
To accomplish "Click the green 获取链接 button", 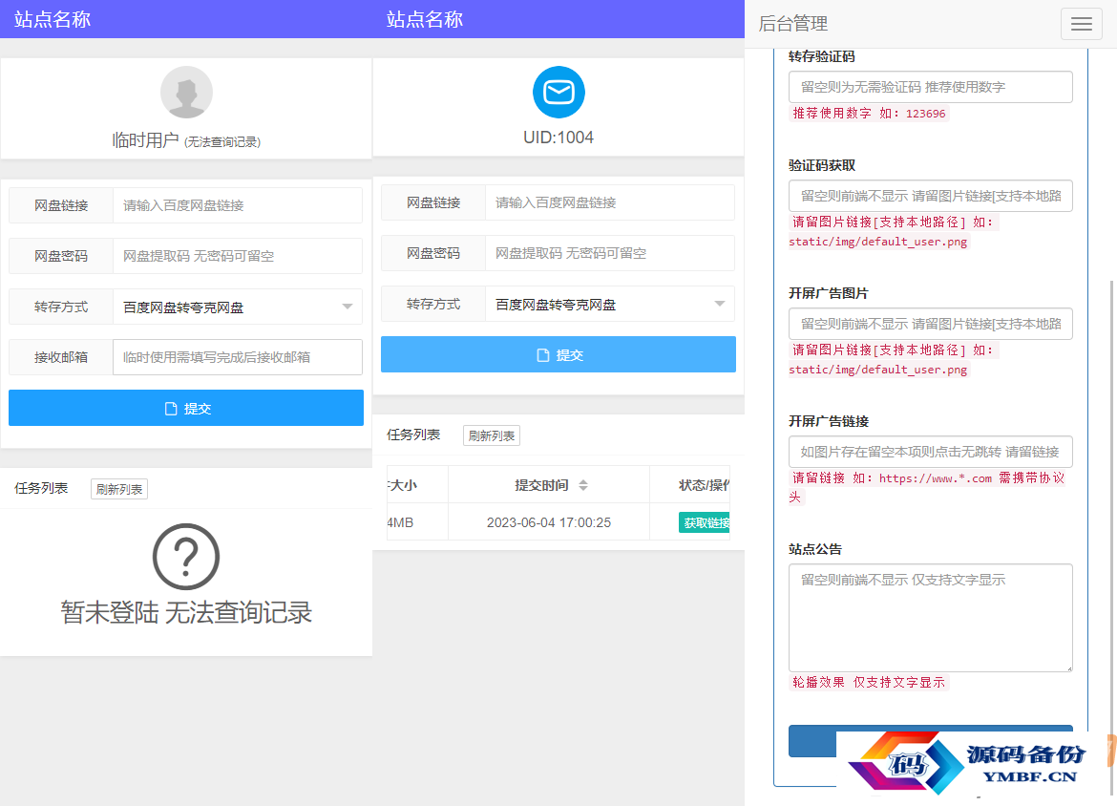I will 705,523.
